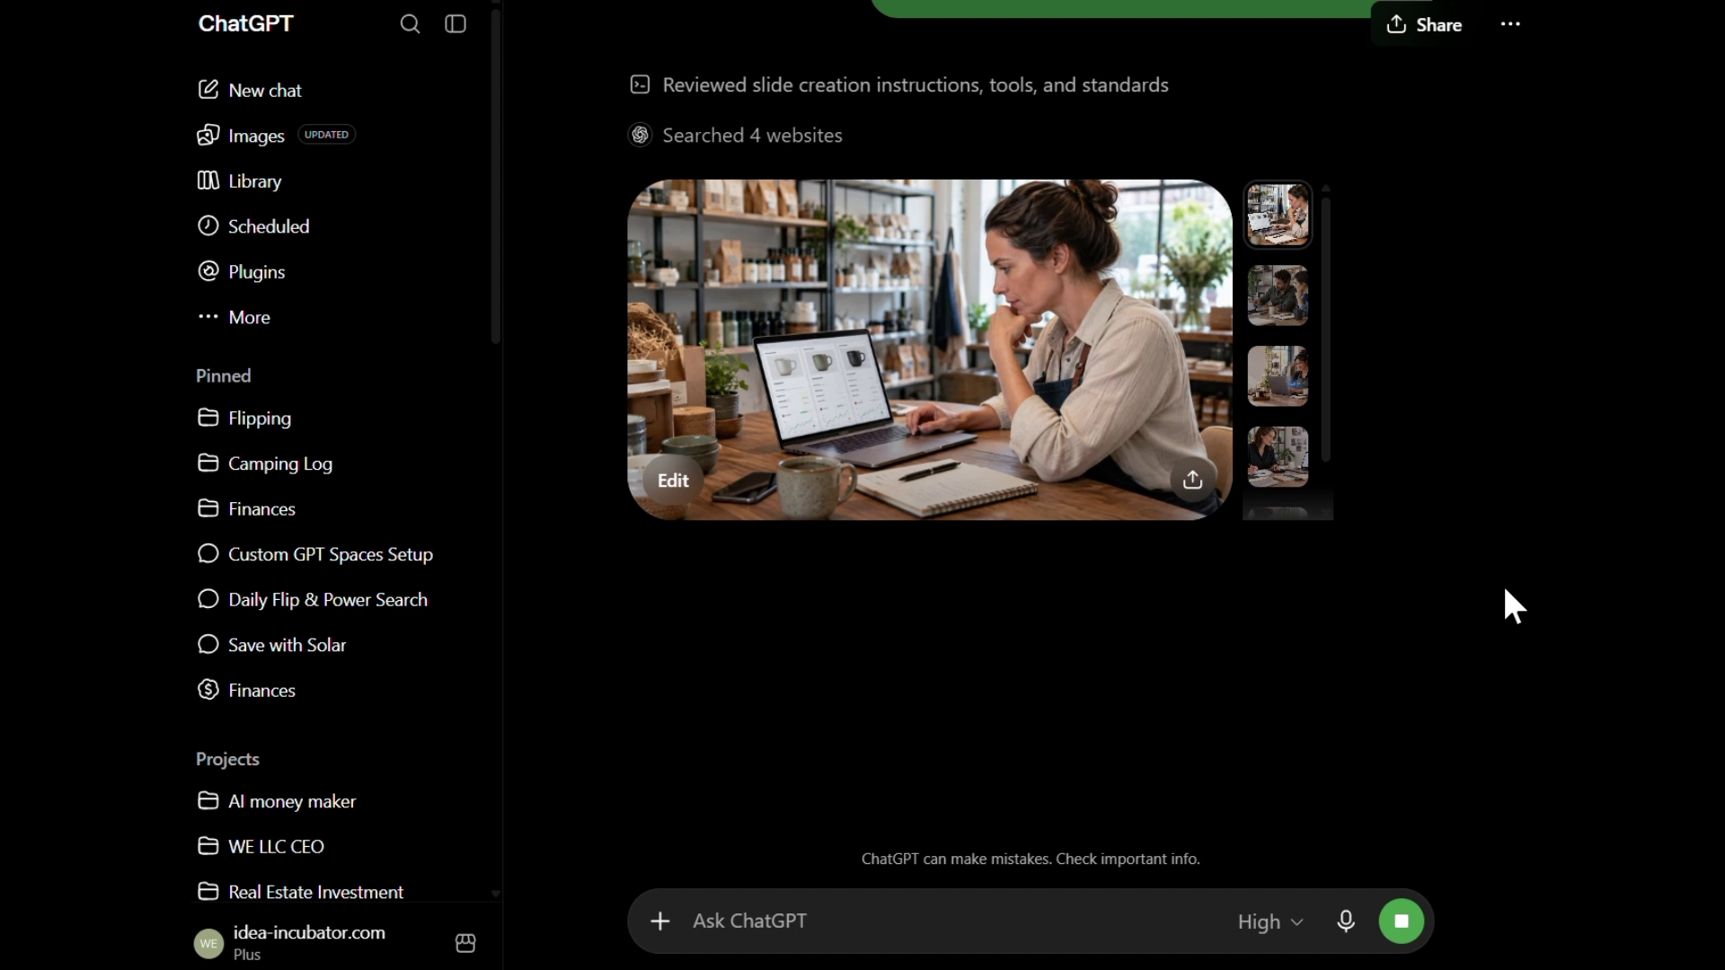Open the pinned Flipping folder
1725x970 pixels.
[x=243, y=418]
